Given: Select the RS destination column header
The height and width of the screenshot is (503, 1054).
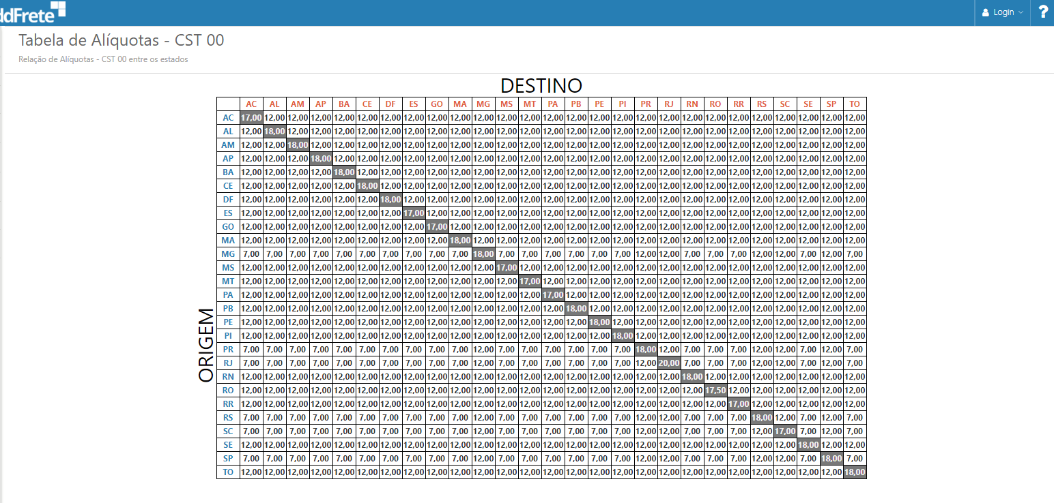Looking at the screenshot, I should point(762,104).
